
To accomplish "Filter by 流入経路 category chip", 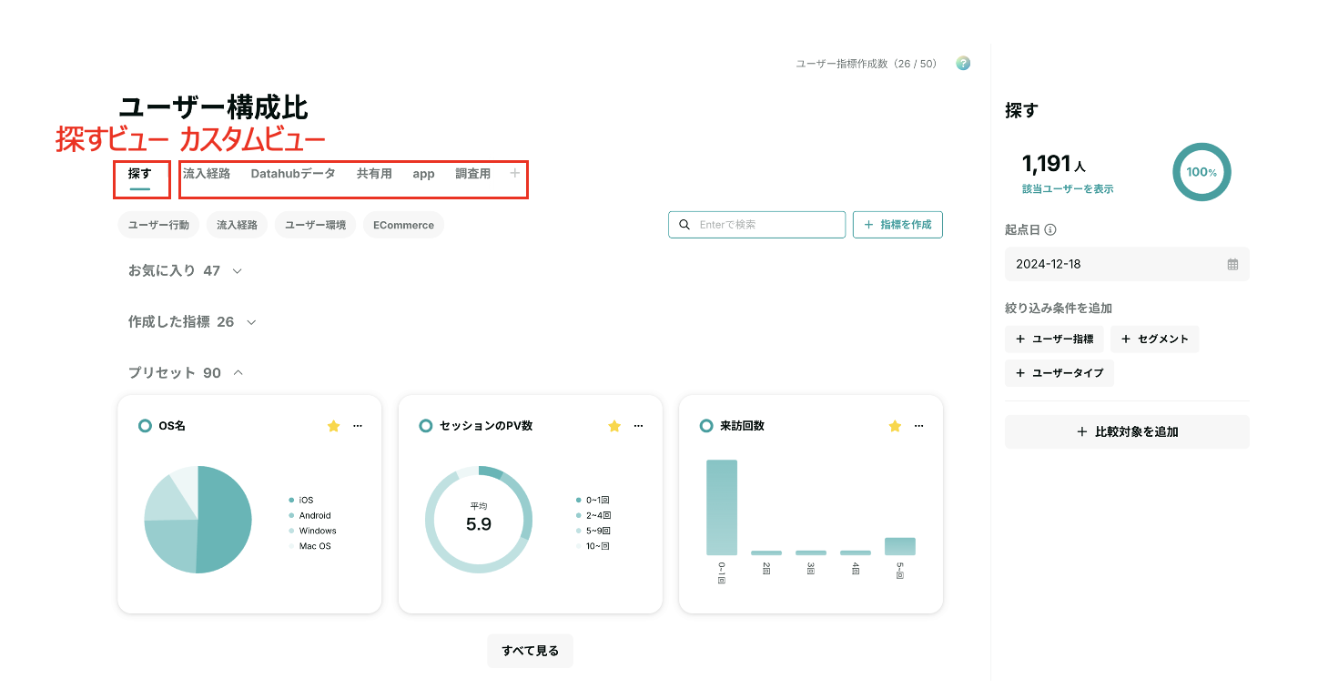I will coord(237,225).
